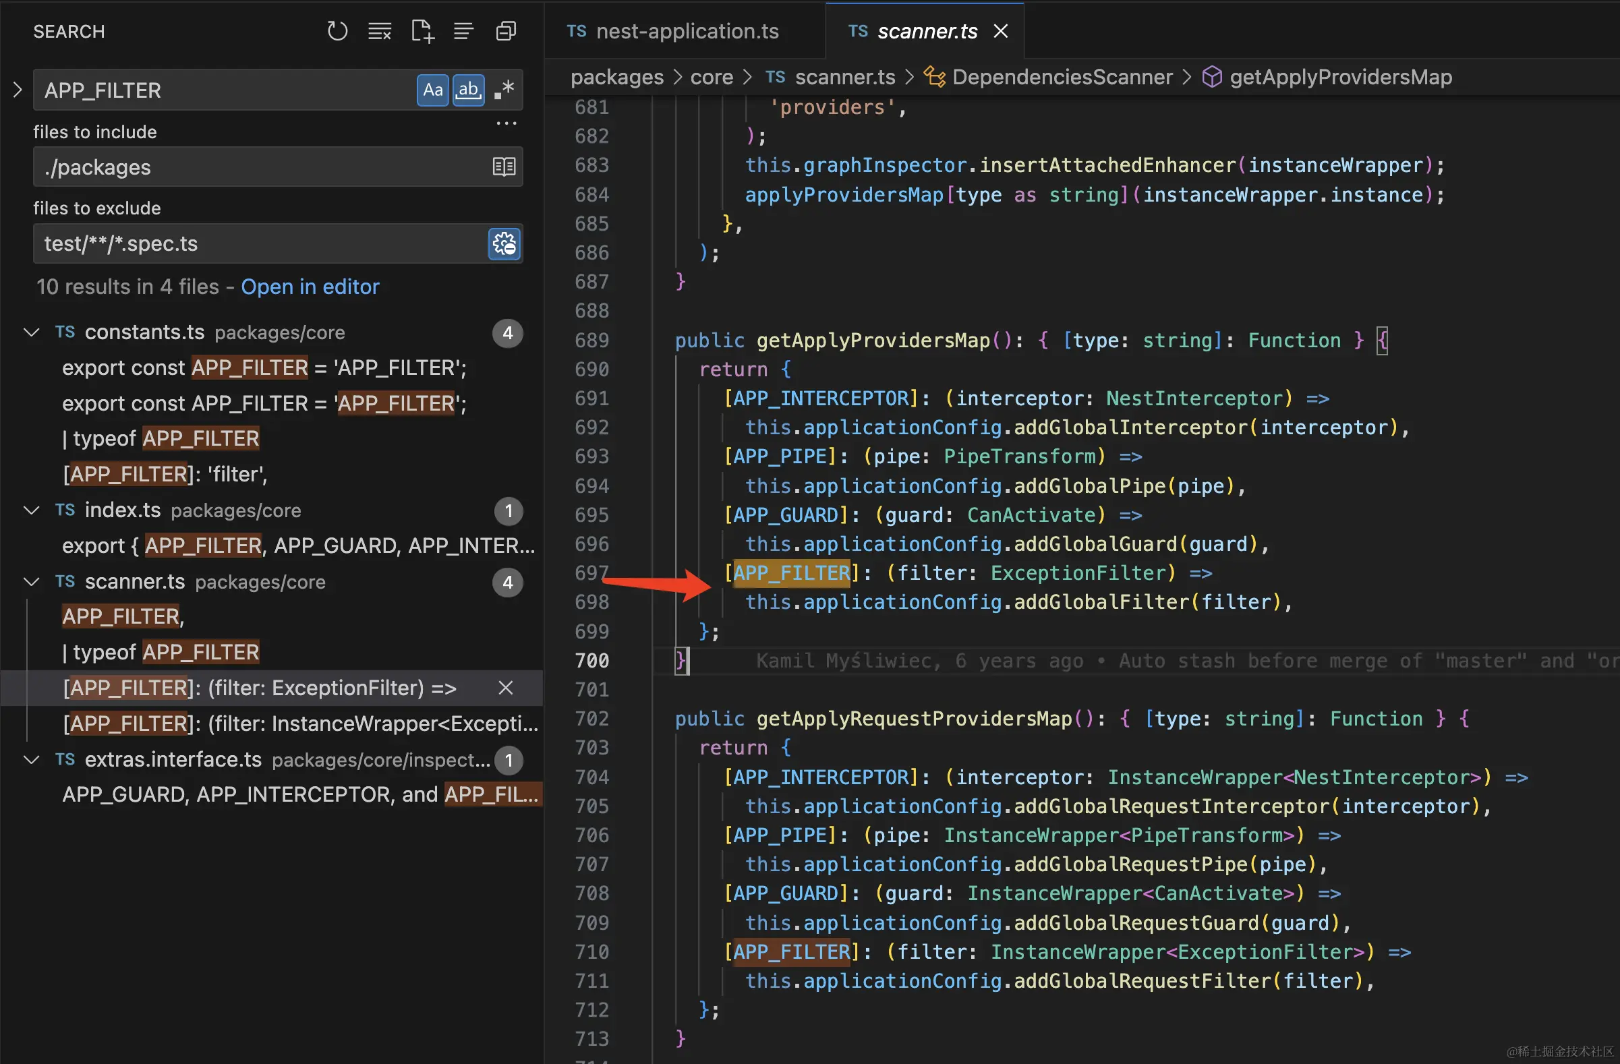This screenshot has height=1064, width=1620.
Task: Click match count badge for scanner.ts
Action: [x=507, y=583]
